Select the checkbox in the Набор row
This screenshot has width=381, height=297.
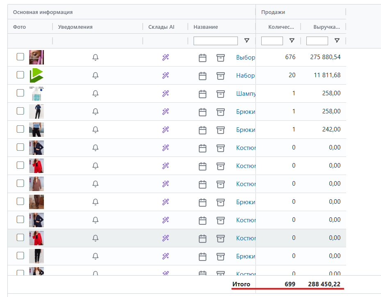20,75
